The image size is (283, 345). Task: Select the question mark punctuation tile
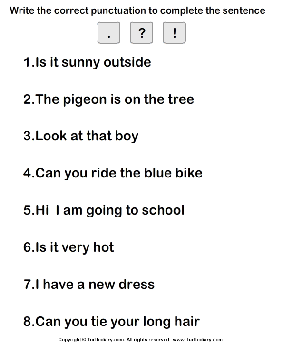(142, 33)
